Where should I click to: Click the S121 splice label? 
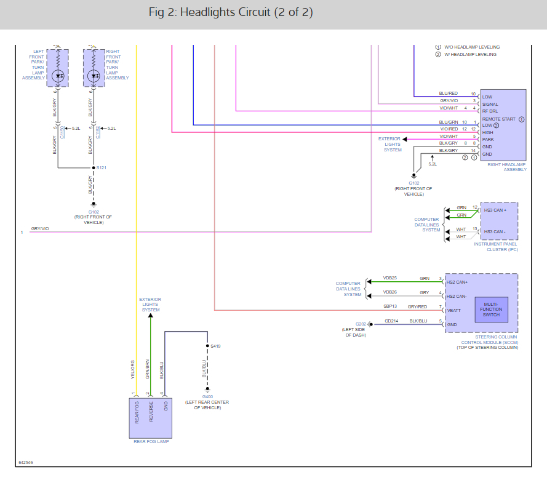pos(101,168)
